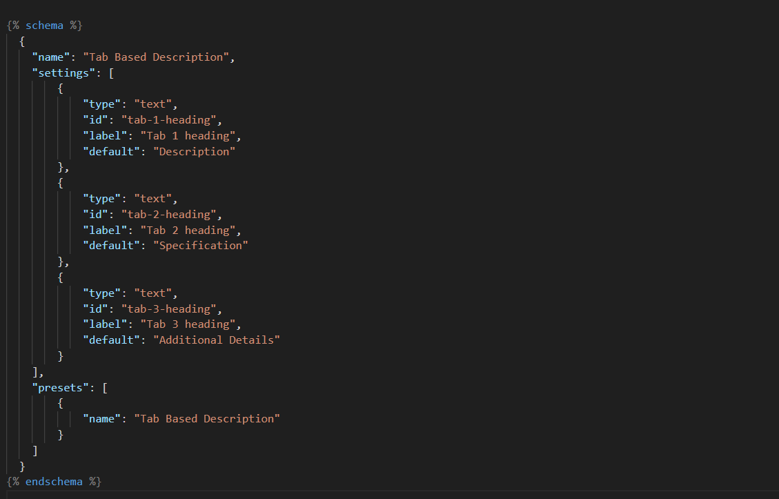Click the opening bracket after "presets"
The height and width of the screenshot is (499, 779).
[105, 387]
